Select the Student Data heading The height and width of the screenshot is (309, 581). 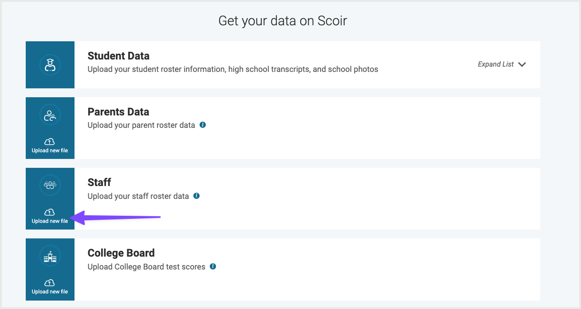point(118,56)
